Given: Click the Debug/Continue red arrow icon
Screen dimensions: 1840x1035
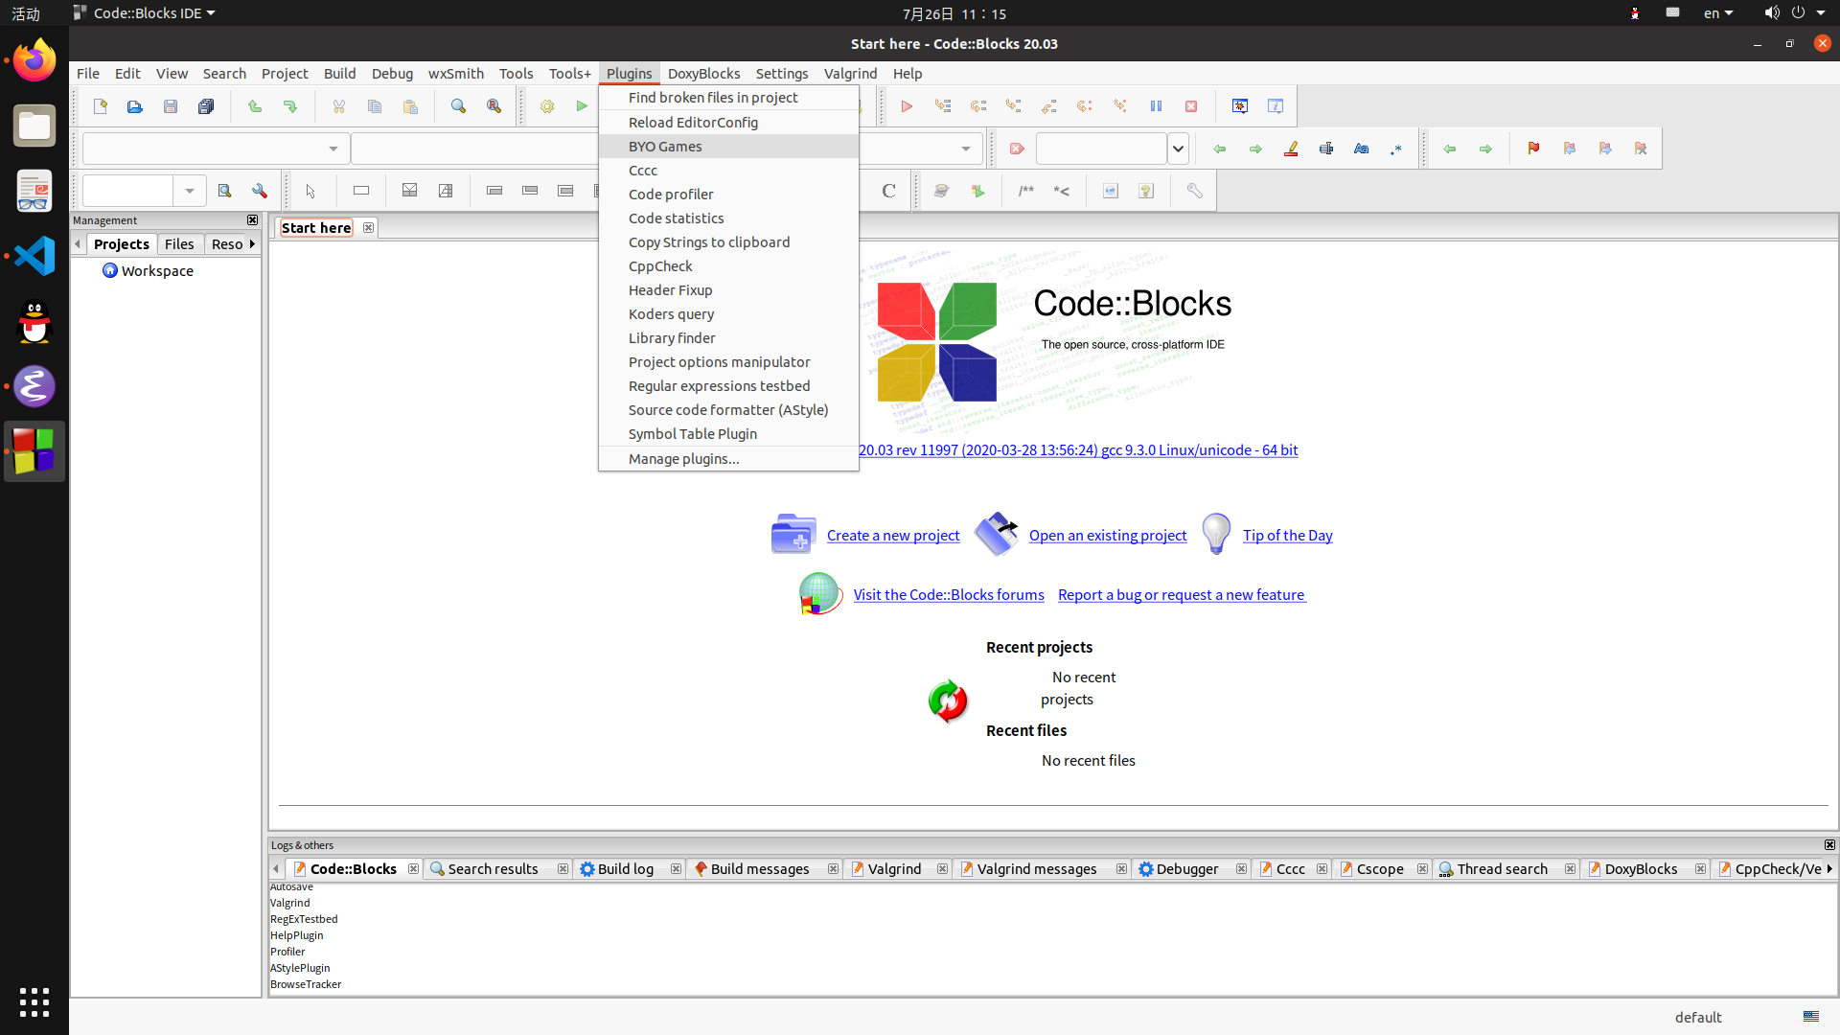Looking at the screenshot, I should 907,106.
